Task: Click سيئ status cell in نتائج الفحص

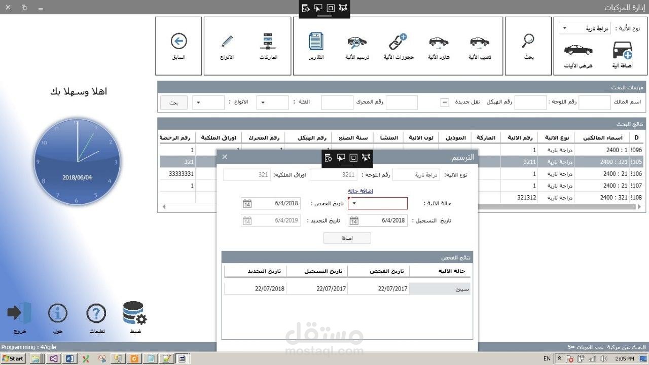Action: (x=440, y=288)
